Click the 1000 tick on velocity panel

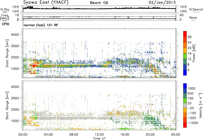15,121
